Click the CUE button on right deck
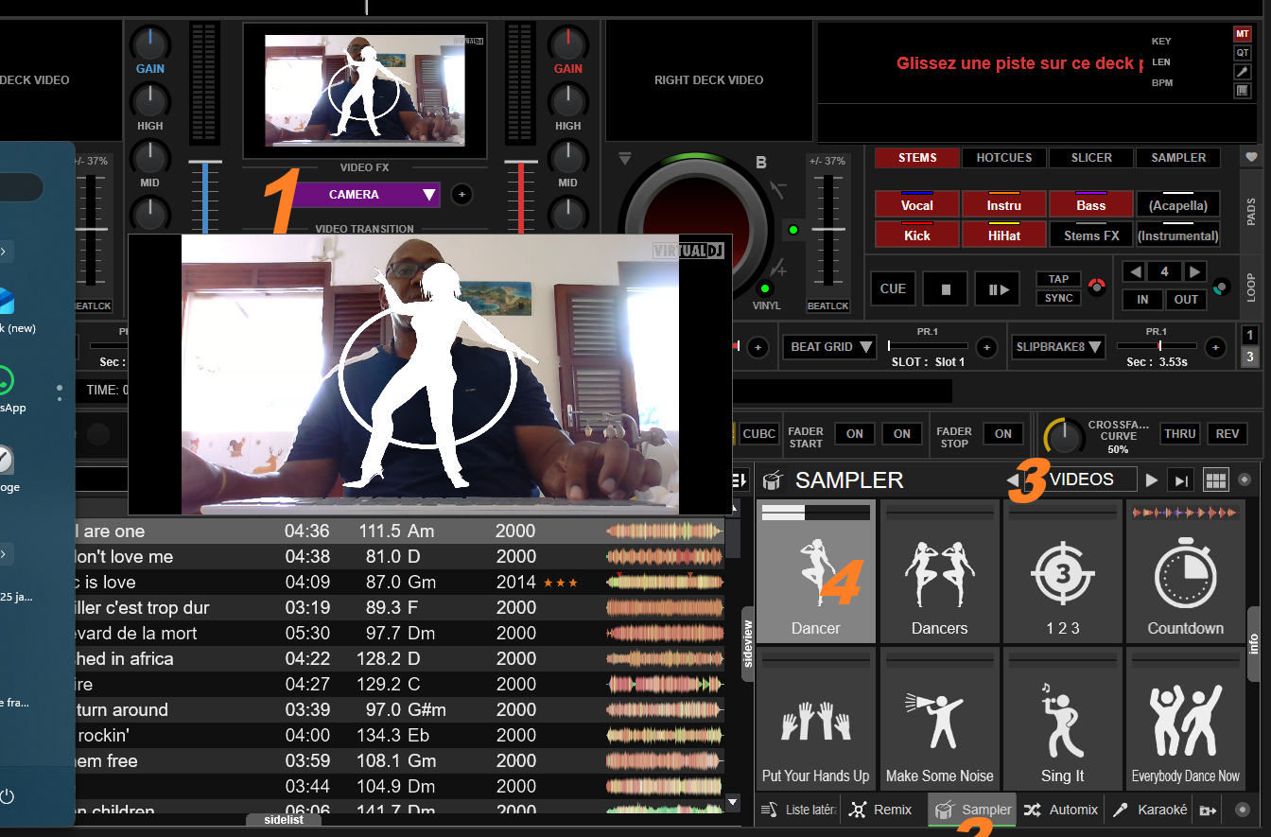 [x=893, y=289]
